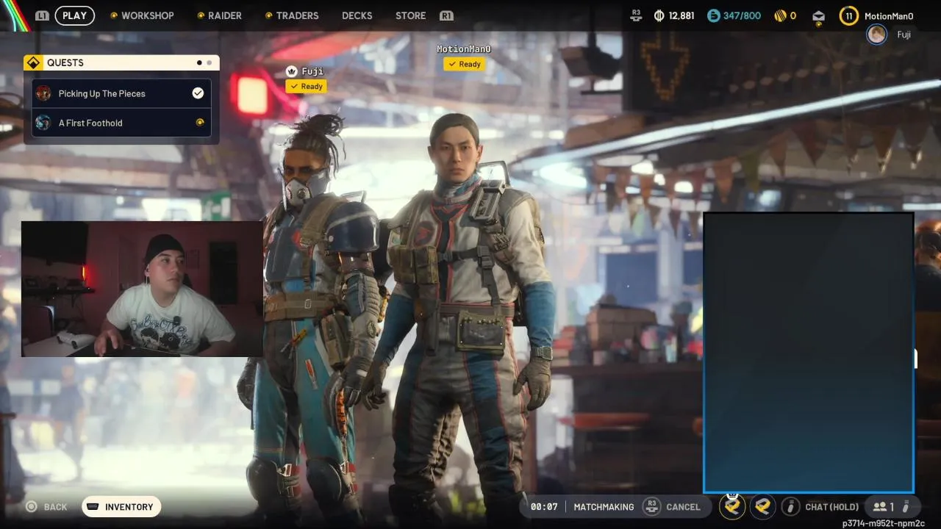This screenshot has height=529, width=941.
Task: Click the A First Foothold quest portrait
Action: coord(43,123)
